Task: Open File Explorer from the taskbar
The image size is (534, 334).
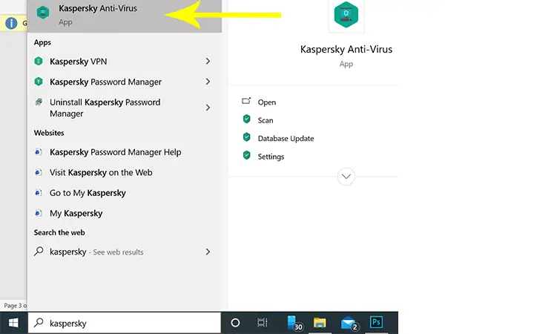Action: tap(320, 322)
